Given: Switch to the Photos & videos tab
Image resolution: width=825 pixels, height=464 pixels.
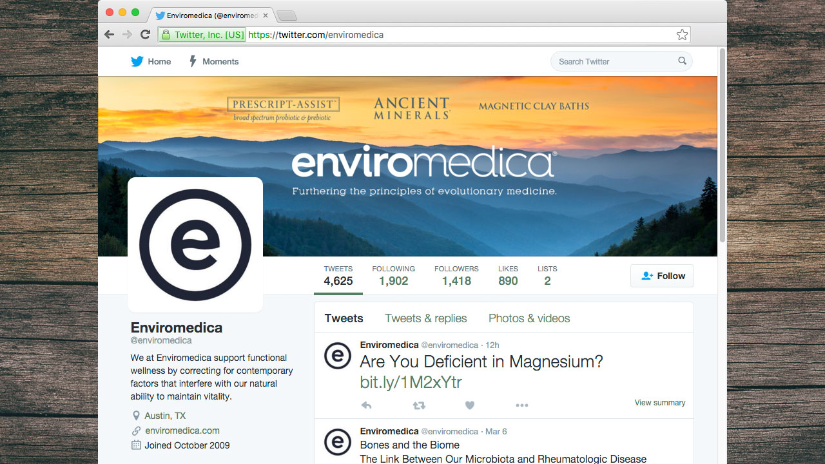Looking at the screenshot, I should pos(529,318).
